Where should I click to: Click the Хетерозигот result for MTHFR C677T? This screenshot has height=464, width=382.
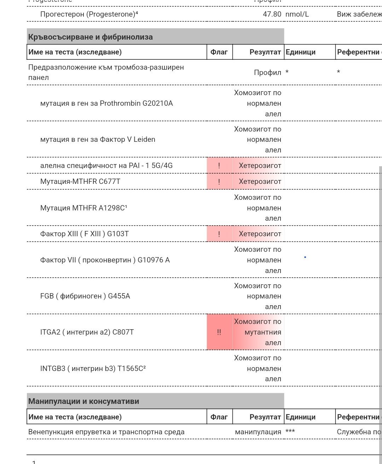point(260,181)
